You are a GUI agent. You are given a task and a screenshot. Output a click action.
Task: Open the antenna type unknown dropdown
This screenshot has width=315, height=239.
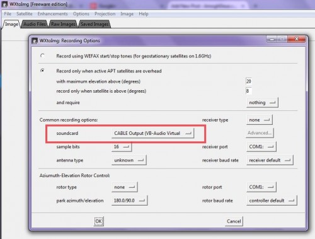tap(129, 160)
